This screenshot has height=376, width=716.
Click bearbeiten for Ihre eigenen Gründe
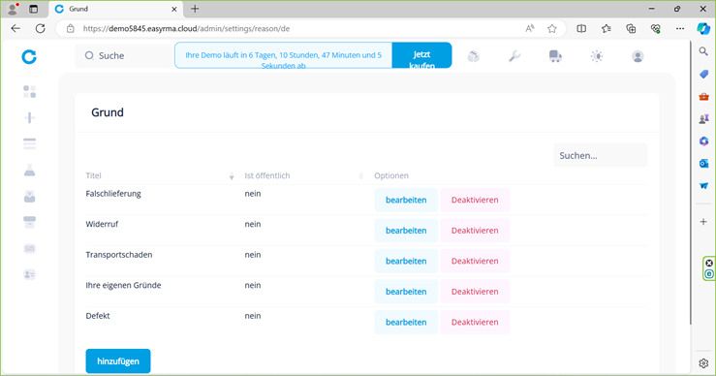pos(406,292)
